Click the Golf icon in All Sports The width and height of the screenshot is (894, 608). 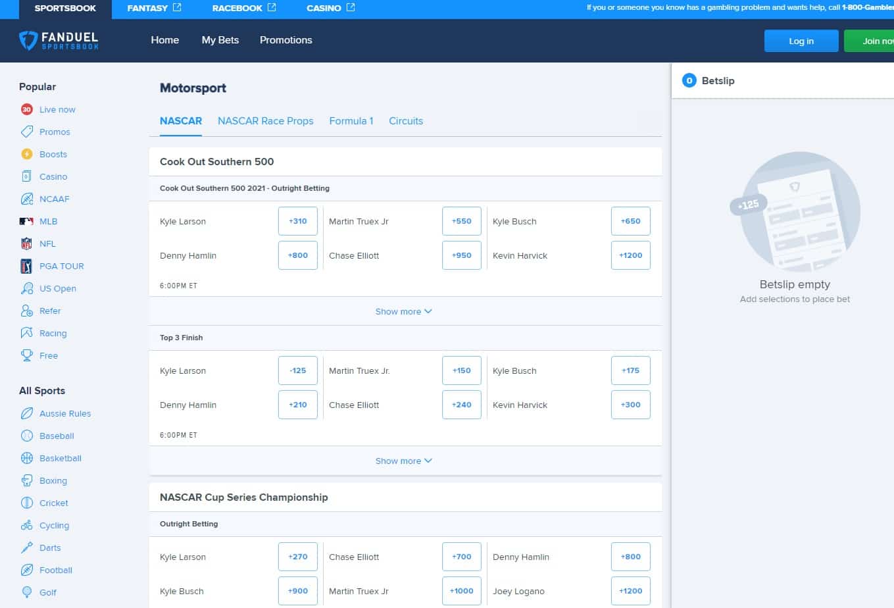(x=27, y=592)
